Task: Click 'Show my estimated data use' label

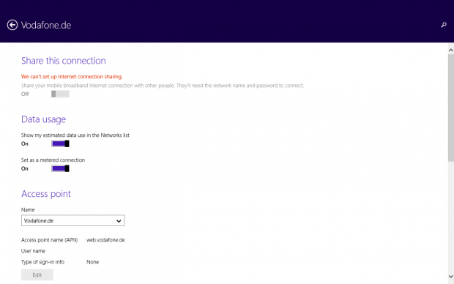Action: tap(75, 135)
